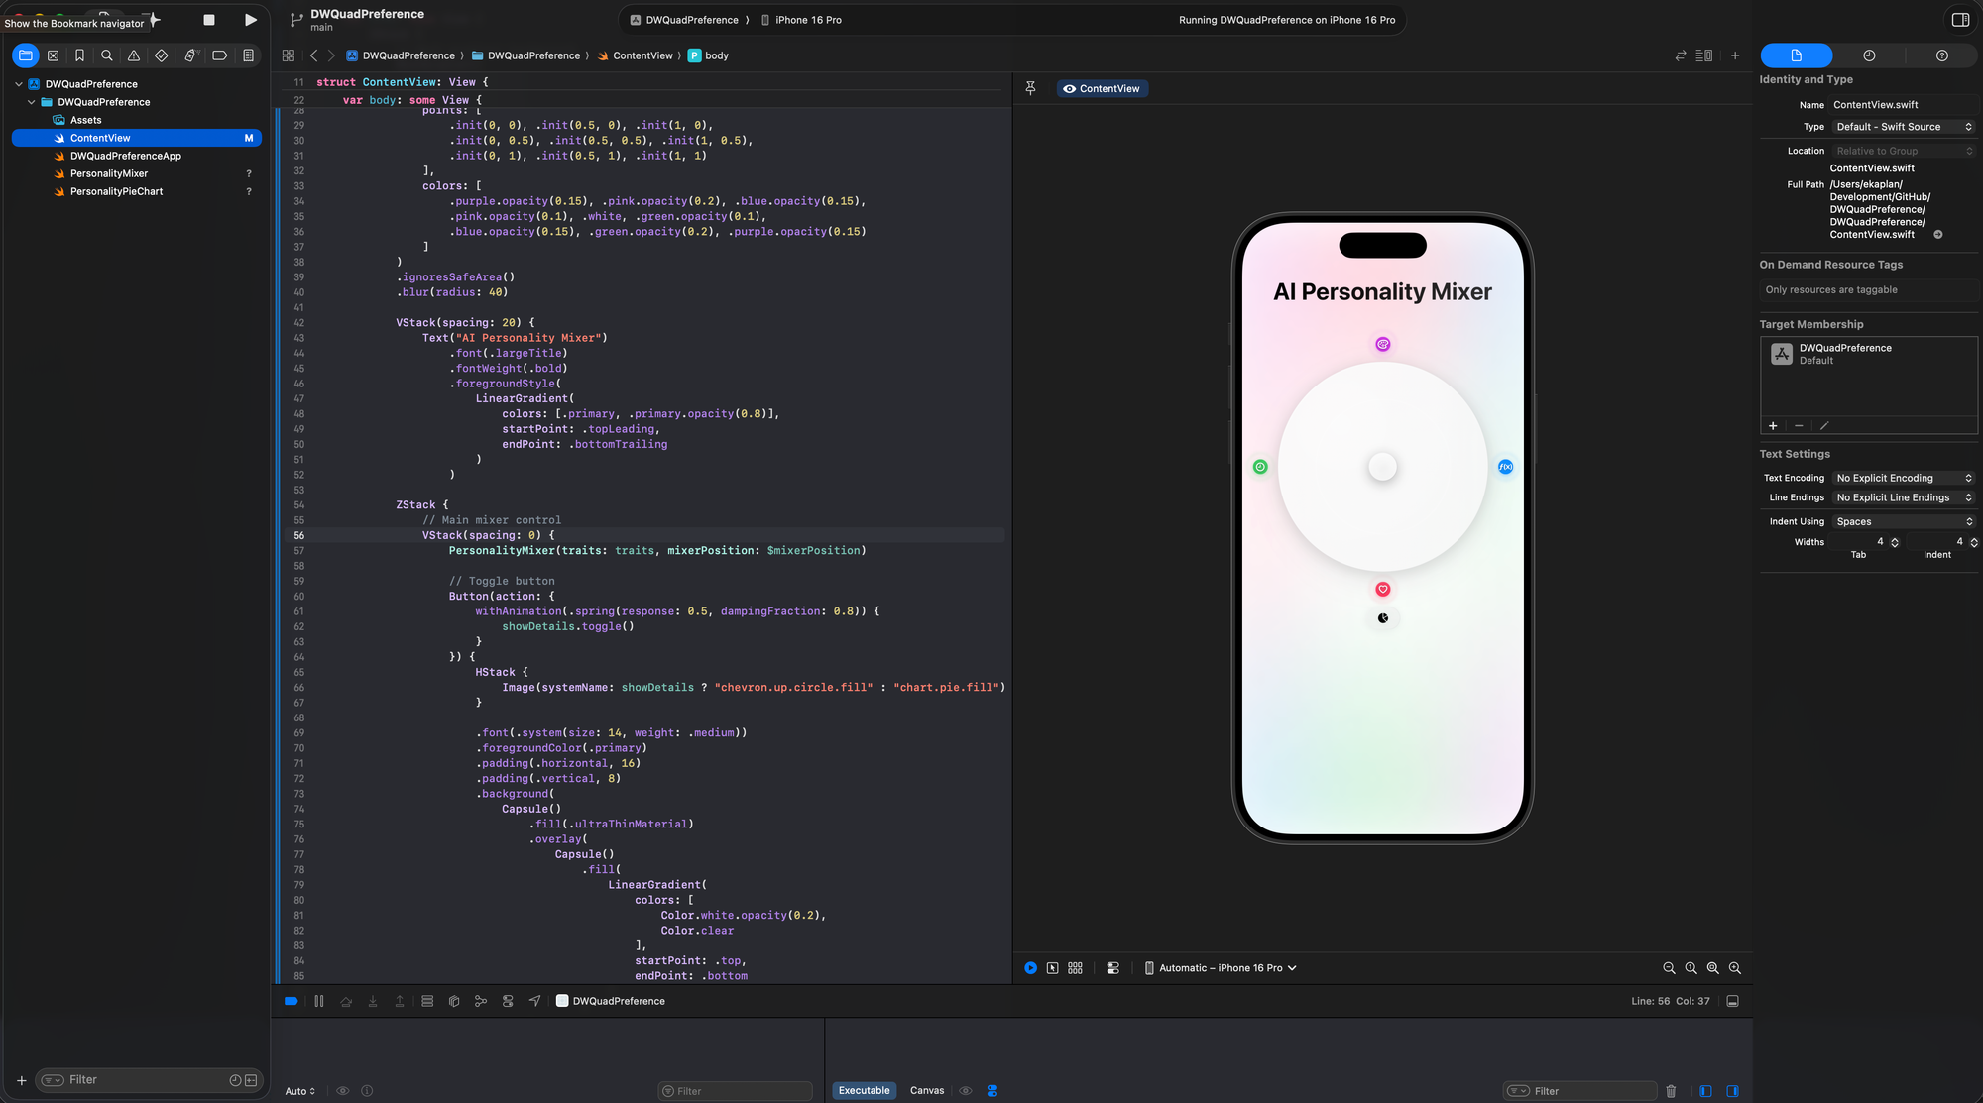Toggle console metadata eye icon
This screenshot has height=1103, width=1983.
(966, 1090)
